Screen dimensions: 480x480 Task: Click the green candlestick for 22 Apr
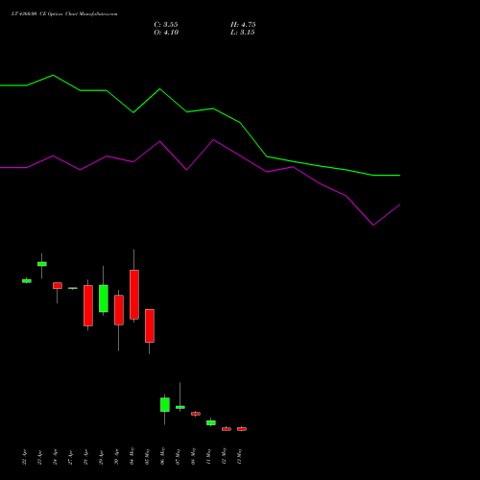click(27, 280)
